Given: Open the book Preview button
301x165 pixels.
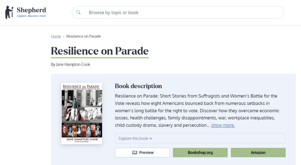Looking at the screenshot, I should (x=142, y=153).
